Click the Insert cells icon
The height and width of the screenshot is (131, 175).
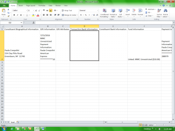[128, 11]
